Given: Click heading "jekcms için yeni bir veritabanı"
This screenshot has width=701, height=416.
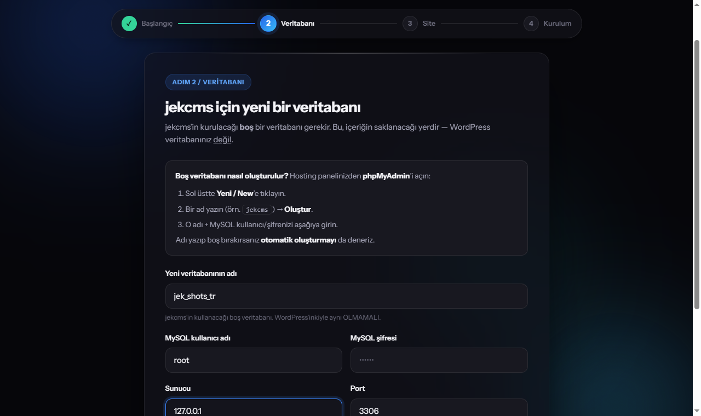Looking at the screenshot, I should pyautogui.click(x=262, y=107).
